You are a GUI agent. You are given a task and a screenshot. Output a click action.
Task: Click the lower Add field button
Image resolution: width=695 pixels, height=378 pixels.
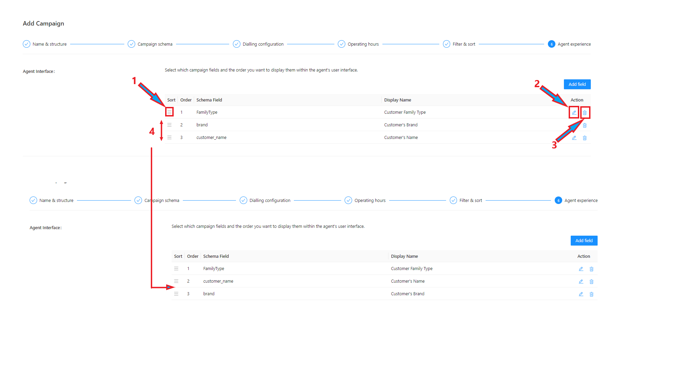click(x=584, y=240)
